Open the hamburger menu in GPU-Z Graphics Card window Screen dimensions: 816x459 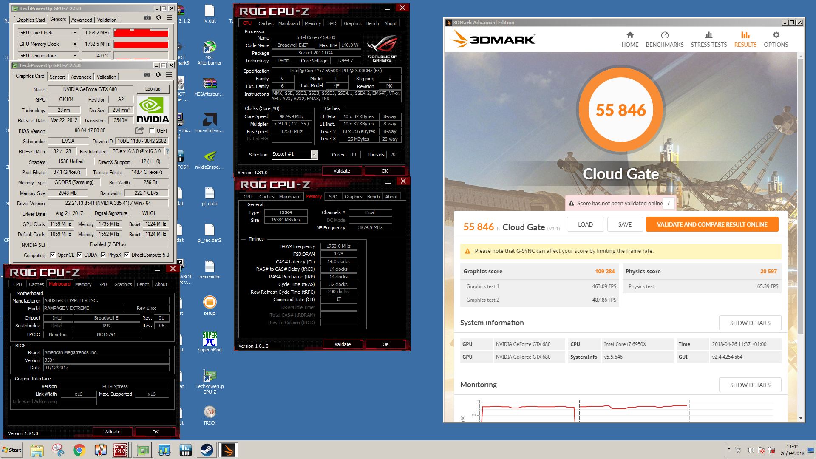click(169, 75)
